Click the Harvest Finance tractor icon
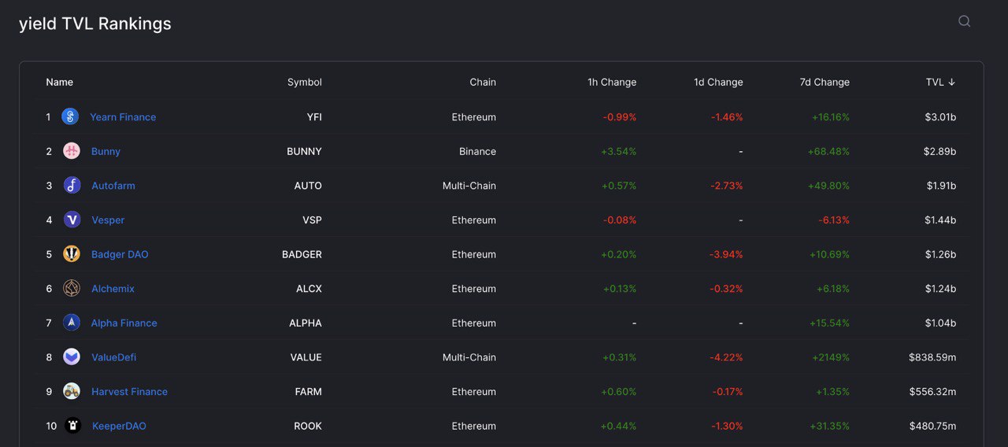Viewport: 1008px width, 447px height. (x=72, y=391)
